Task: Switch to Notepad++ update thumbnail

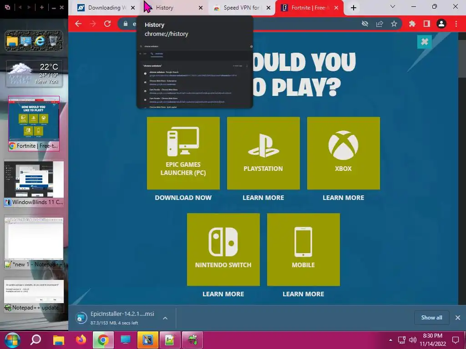Action: 34,295
